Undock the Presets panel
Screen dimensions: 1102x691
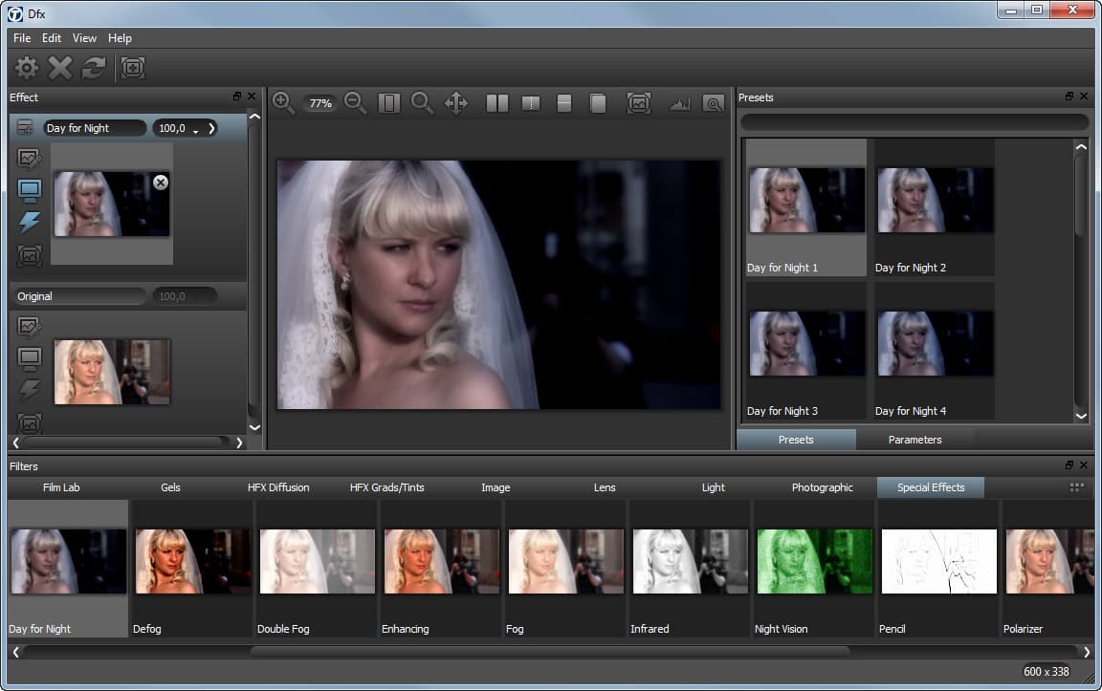tap(1069, 97)
